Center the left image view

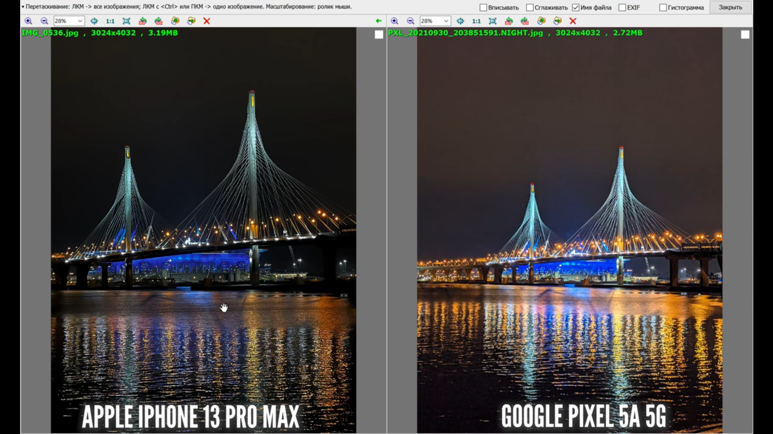tap(94, 21)
